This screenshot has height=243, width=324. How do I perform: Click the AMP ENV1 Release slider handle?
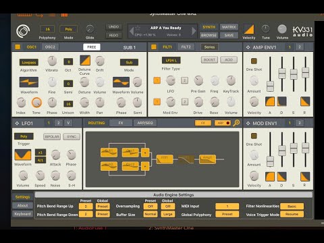pyautogui.click(x=305, y=72)
